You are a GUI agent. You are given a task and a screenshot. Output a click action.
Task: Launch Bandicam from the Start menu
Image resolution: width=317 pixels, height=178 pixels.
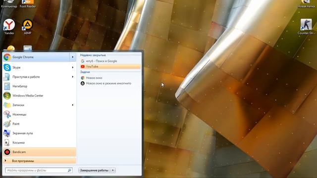tap(40, 152)
